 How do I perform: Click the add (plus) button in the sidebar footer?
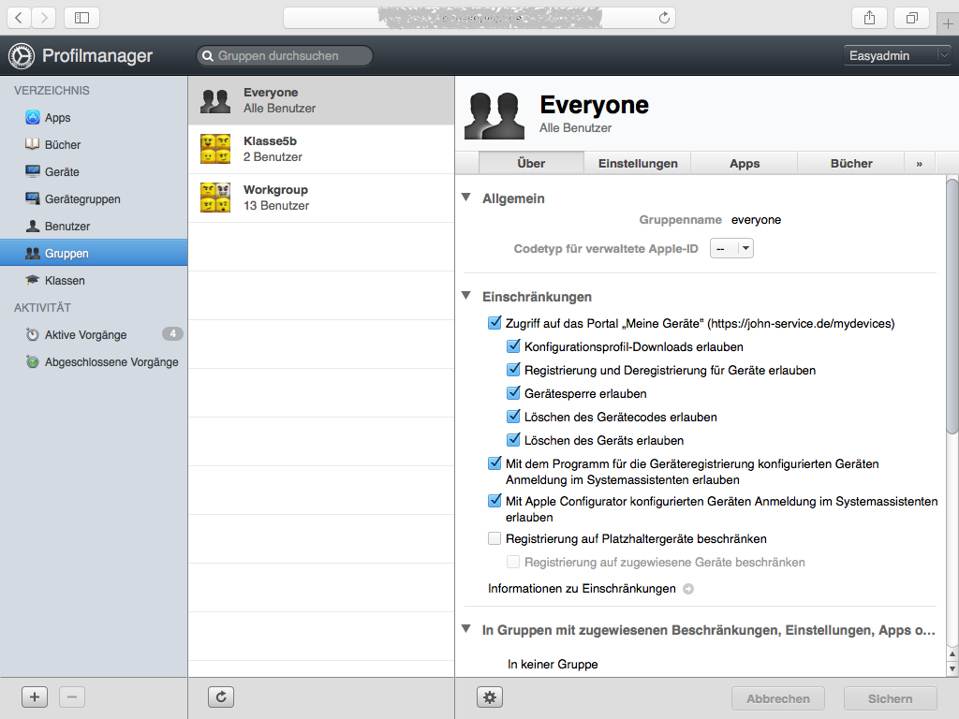click(35, 697)
